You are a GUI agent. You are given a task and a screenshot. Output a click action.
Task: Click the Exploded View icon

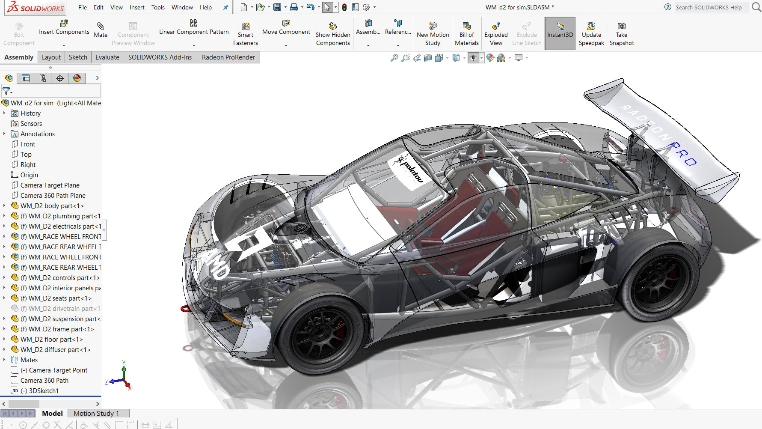pos(496,27)
